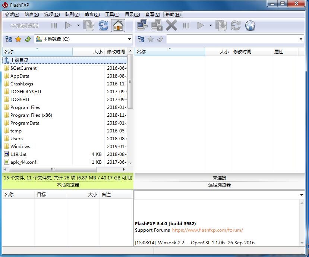The height and width of the screenshot is (257, 309).
Task: Click the local pane transfer play button
Action: point(68,25)
